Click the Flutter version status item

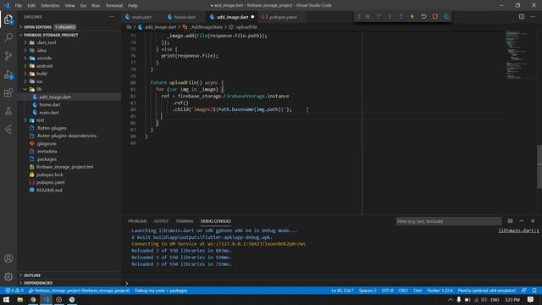tap(440, 291)
